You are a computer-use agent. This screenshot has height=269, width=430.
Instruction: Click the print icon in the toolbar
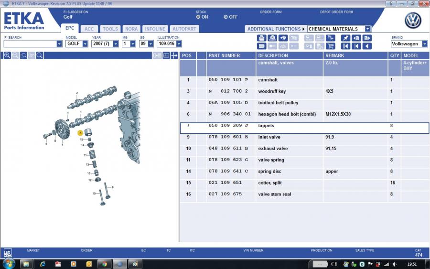261,38
